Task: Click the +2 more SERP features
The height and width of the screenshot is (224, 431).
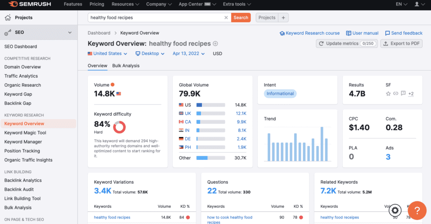Action: 411,94
